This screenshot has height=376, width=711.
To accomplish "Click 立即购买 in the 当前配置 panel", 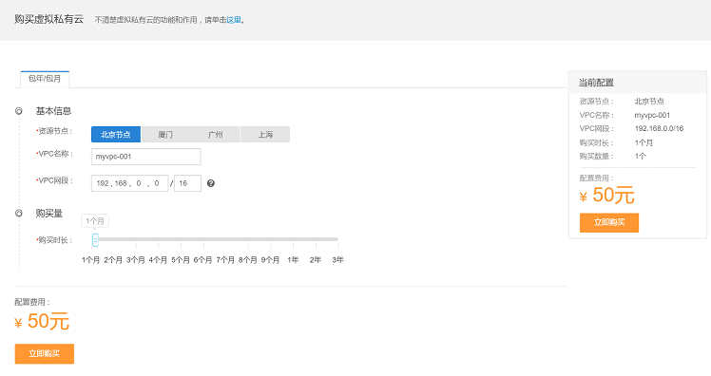I will tap(609, 222).
